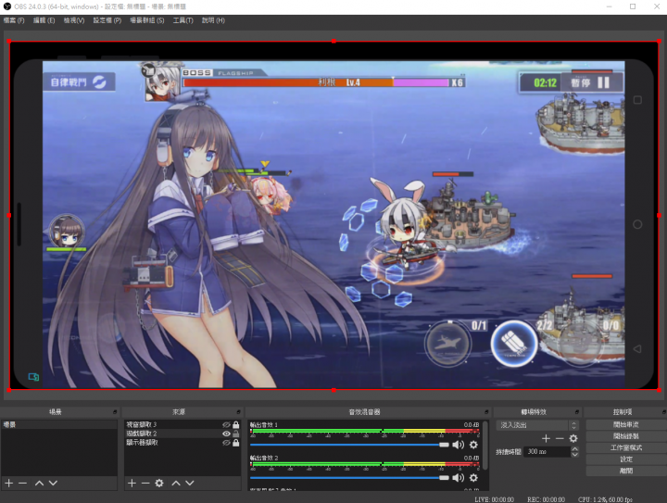Undock the 音效混音器 panel with its float icon
Image resolution: width=667 pixels, height=503 pixels.
point(486,412)
